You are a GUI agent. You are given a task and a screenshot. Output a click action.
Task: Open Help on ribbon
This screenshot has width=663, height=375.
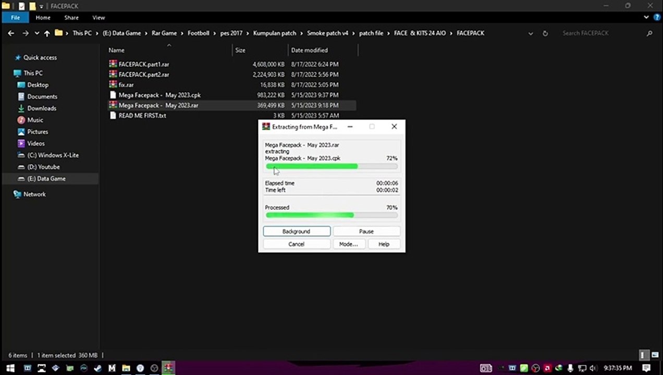coord(656,17)
